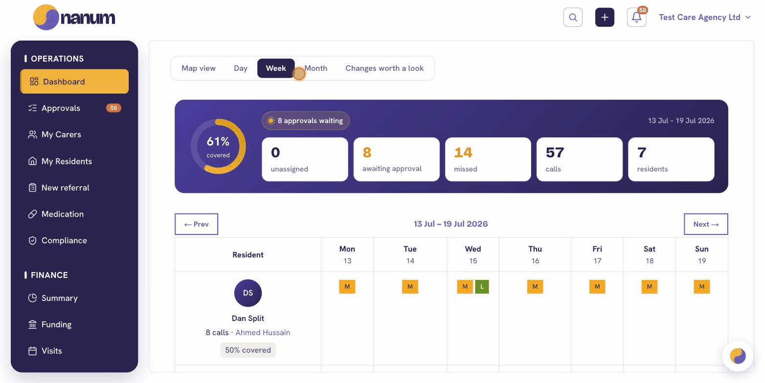Click Tuesday 14 M call badge
This screenshot has width=765, height=383.
coord(410,286)
